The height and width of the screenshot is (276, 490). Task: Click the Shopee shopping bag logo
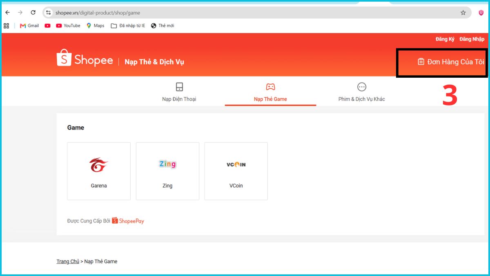pos(64,58)
